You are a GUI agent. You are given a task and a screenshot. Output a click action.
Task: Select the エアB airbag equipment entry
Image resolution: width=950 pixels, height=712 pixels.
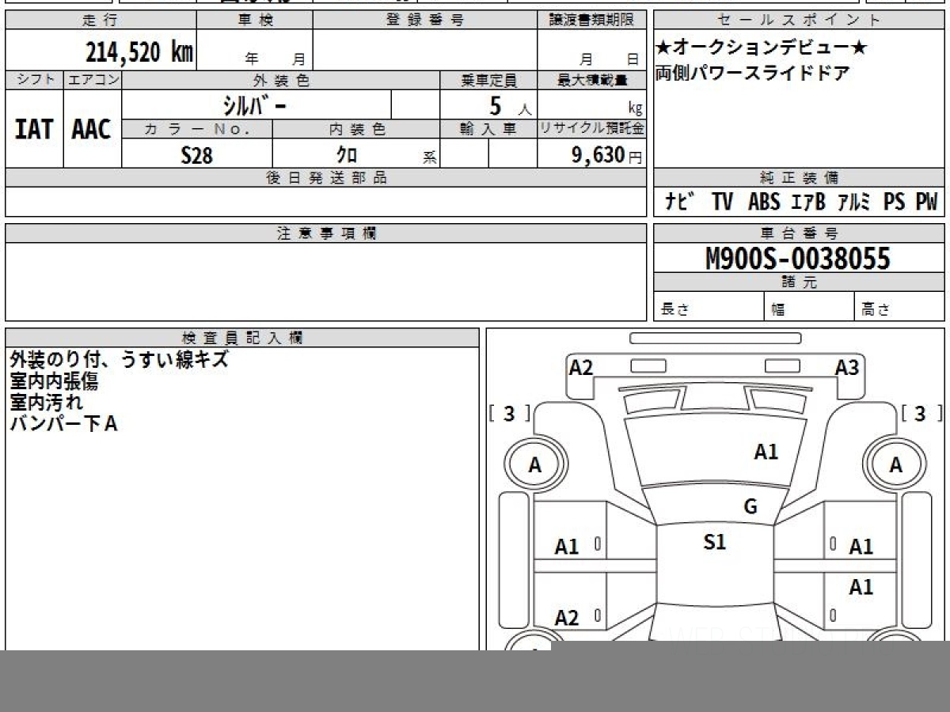point(808,202)
